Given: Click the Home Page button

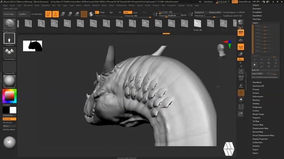Looking at the screenshot, I should click(x=9, y=14).
